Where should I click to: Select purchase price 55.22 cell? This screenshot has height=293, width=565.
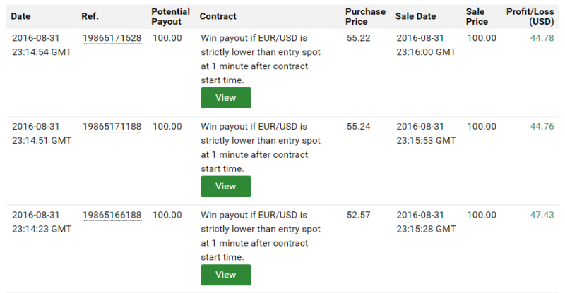(x=359, y=38)
